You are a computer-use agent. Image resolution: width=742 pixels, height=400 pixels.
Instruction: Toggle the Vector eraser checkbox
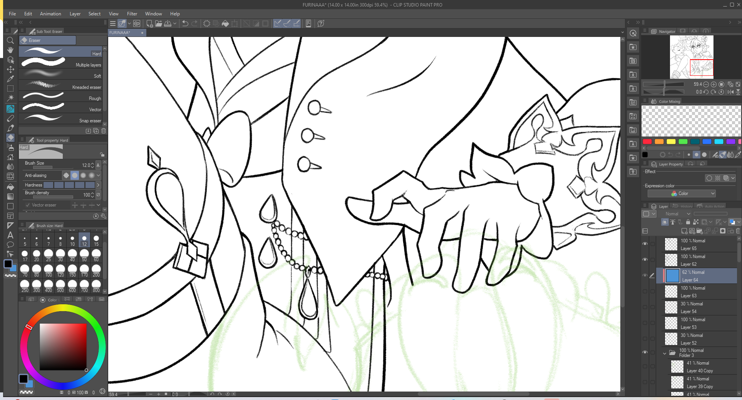[x=28, y=205]
